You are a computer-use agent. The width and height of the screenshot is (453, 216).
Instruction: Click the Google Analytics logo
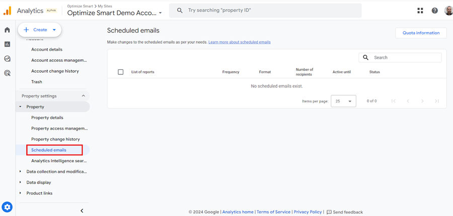(x=7, y=11)
